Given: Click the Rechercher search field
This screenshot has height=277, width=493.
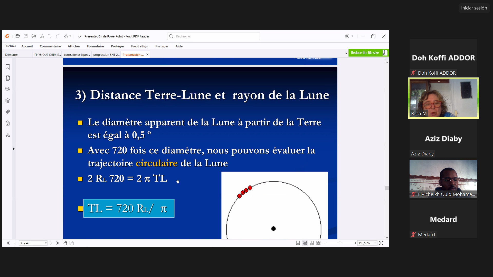Looking at the screenshot, I should point(213,36).
